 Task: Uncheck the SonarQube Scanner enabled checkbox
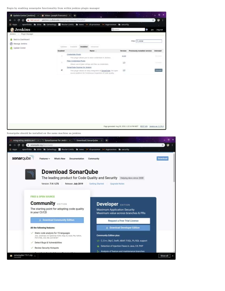click(x=62, y=70)
